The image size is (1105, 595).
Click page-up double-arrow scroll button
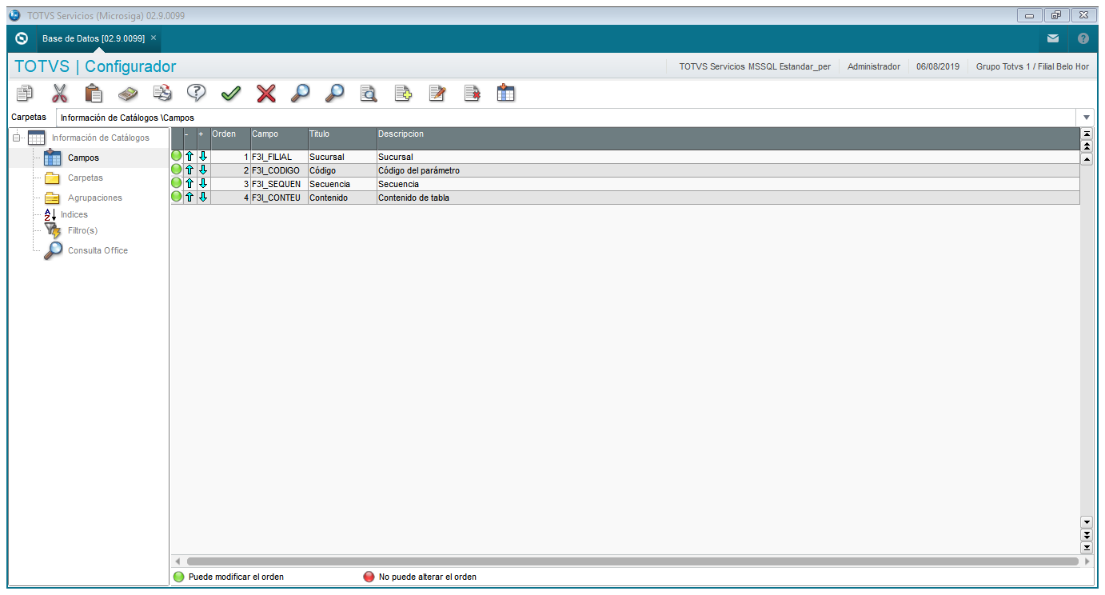coord(1087,146)
